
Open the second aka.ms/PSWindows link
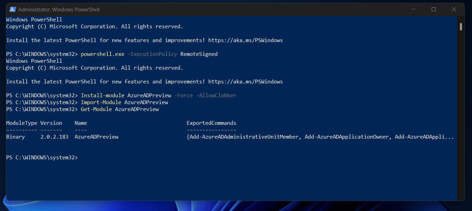click(x=245, y=81)
